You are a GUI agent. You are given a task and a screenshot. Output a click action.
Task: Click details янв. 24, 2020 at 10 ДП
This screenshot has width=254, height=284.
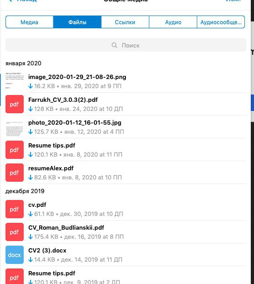91,109
